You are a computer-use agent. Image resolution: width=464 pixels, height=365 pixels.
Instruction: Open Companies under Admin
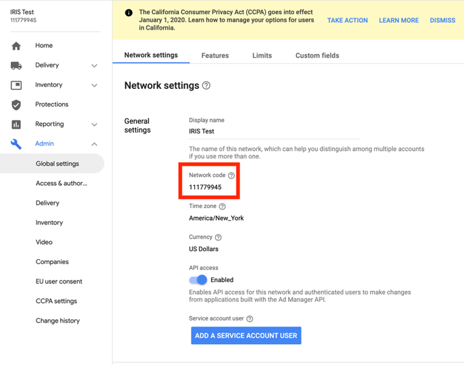[x=52, y=262]
